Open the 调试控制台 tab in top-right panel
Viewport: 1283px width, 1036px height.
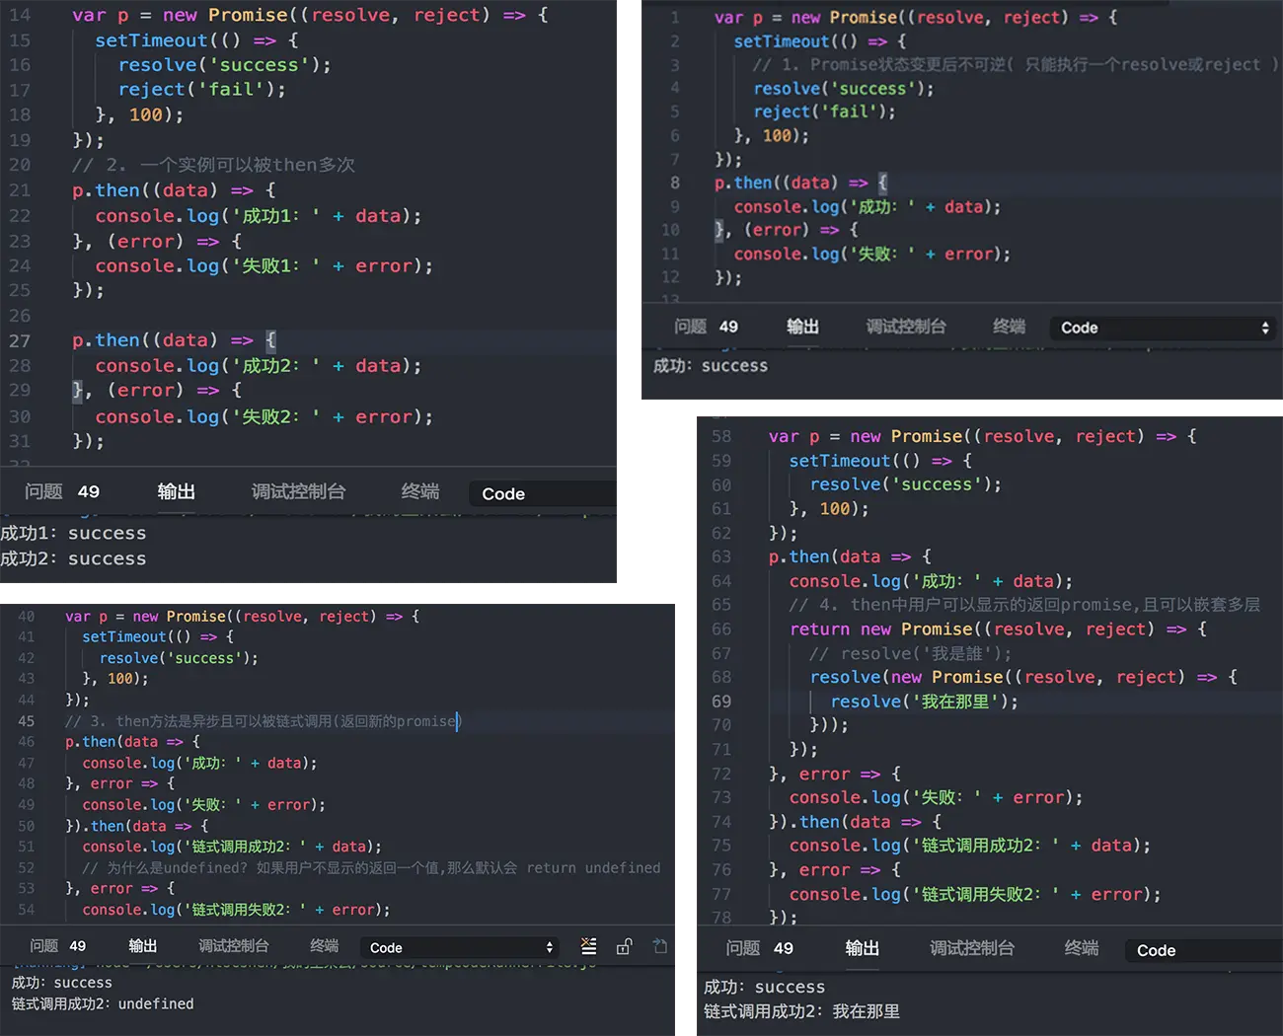[905, 327]
